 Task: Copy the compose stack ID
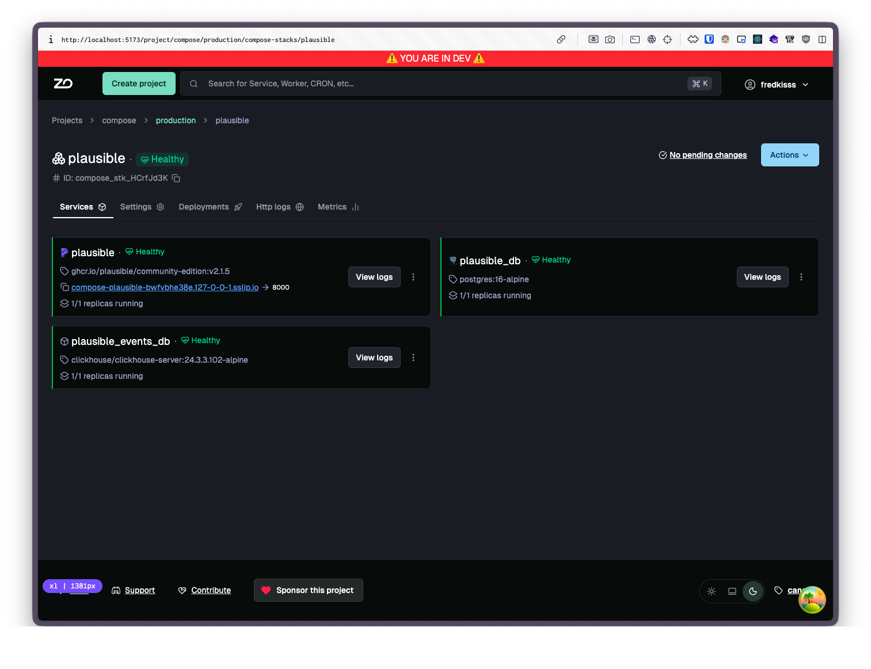coord(176,178)
